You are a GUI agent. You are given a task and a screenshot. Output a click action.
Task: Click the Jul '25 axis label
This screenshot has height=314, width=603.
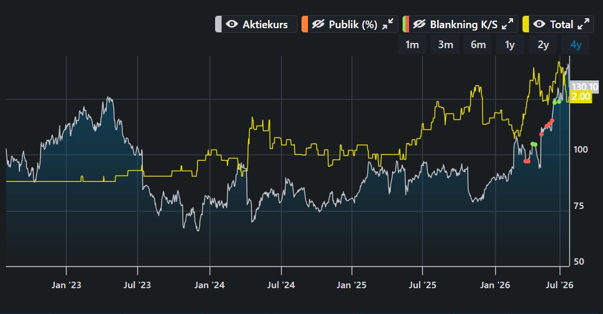[x=423, y=285]
